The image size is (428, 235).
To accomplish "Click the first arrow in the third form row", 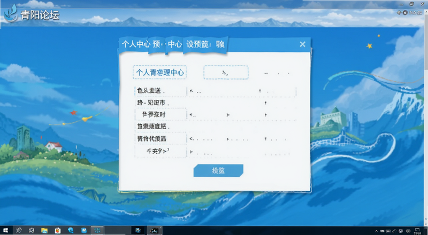I will [191, 115].
